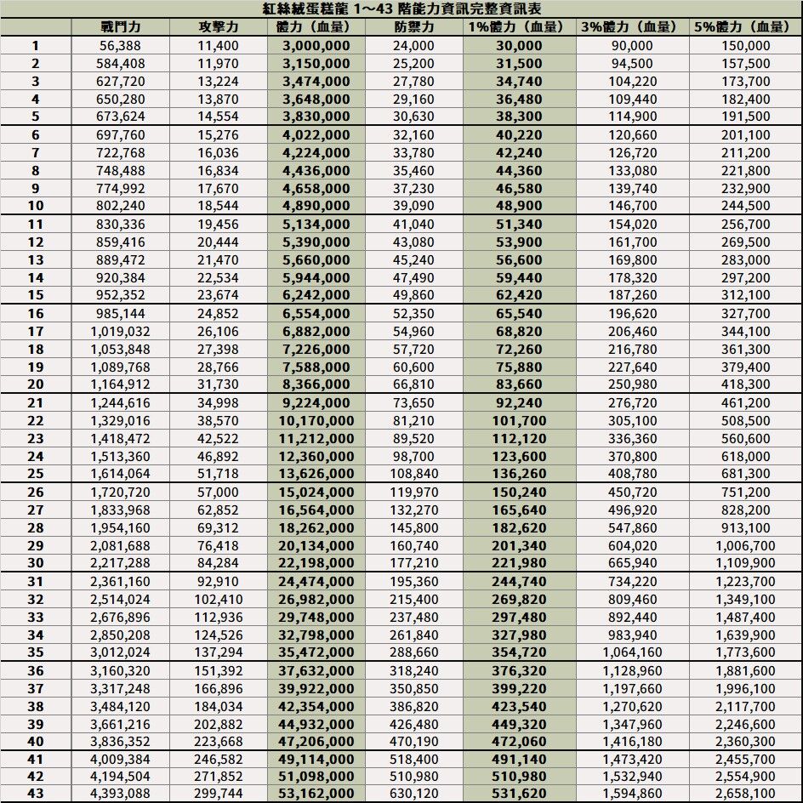The image size is (803, 803).
Task: Select cell value 1,418,472
Action: click(120, 439)
